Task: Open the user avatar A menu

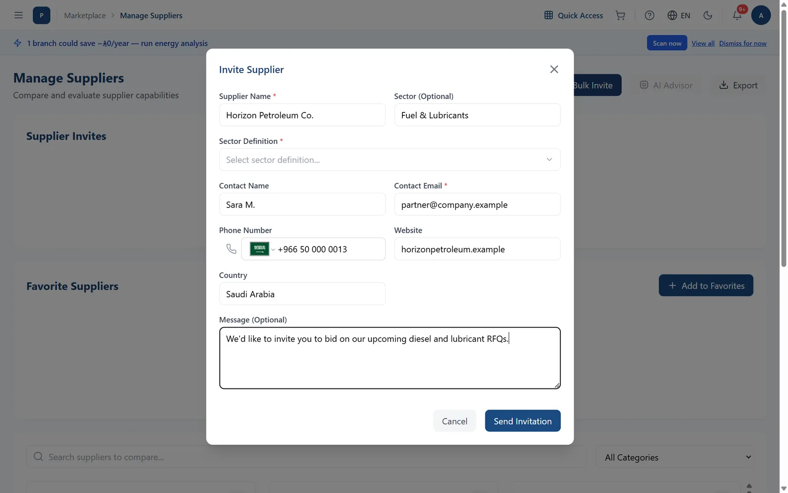Action: (761, 15)
